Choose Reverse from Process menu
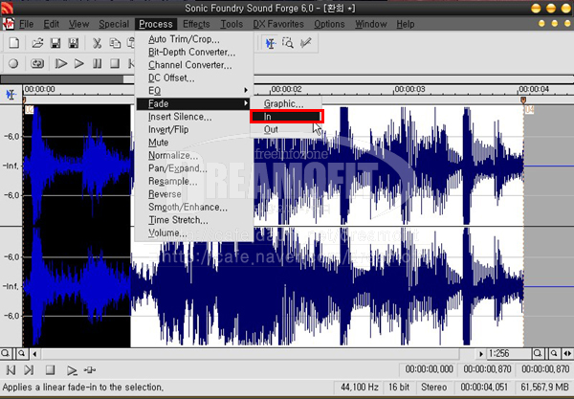The image size is (574, 399). 194,194
